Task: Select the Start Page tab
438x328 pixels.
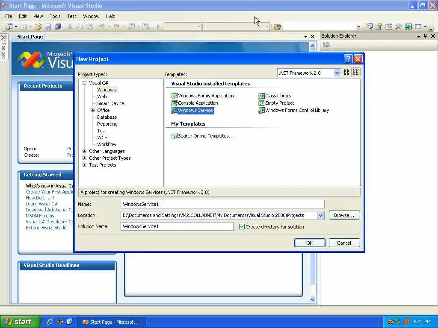Action: [30, 37]
